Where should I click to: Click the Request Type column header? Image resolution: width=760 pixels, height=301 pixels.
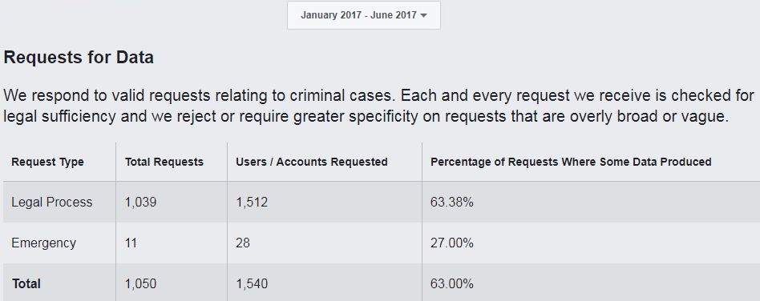click(x=47, y=163)
